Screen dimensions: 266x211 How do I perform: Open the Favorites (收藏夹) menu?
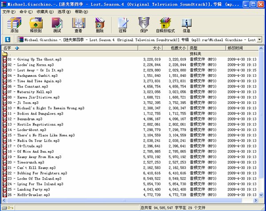point(45,12)
